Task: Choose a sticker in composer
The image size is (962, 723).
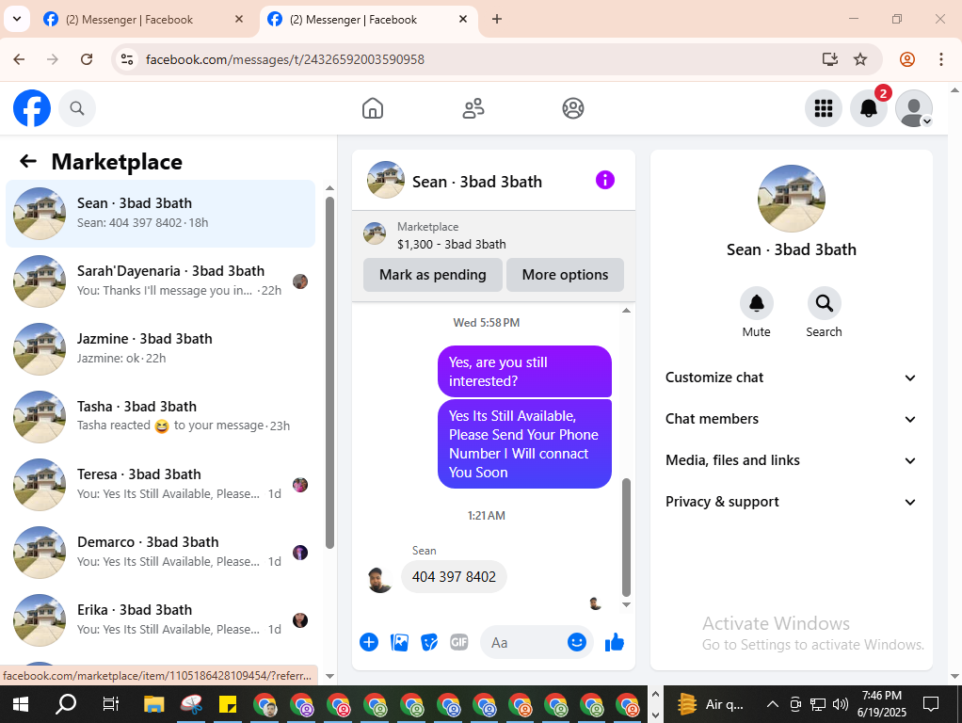Action: [429, 643]
